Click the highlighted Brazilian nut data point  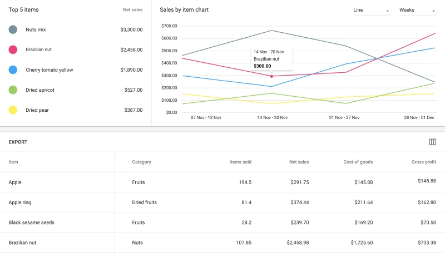coord(271,76)
